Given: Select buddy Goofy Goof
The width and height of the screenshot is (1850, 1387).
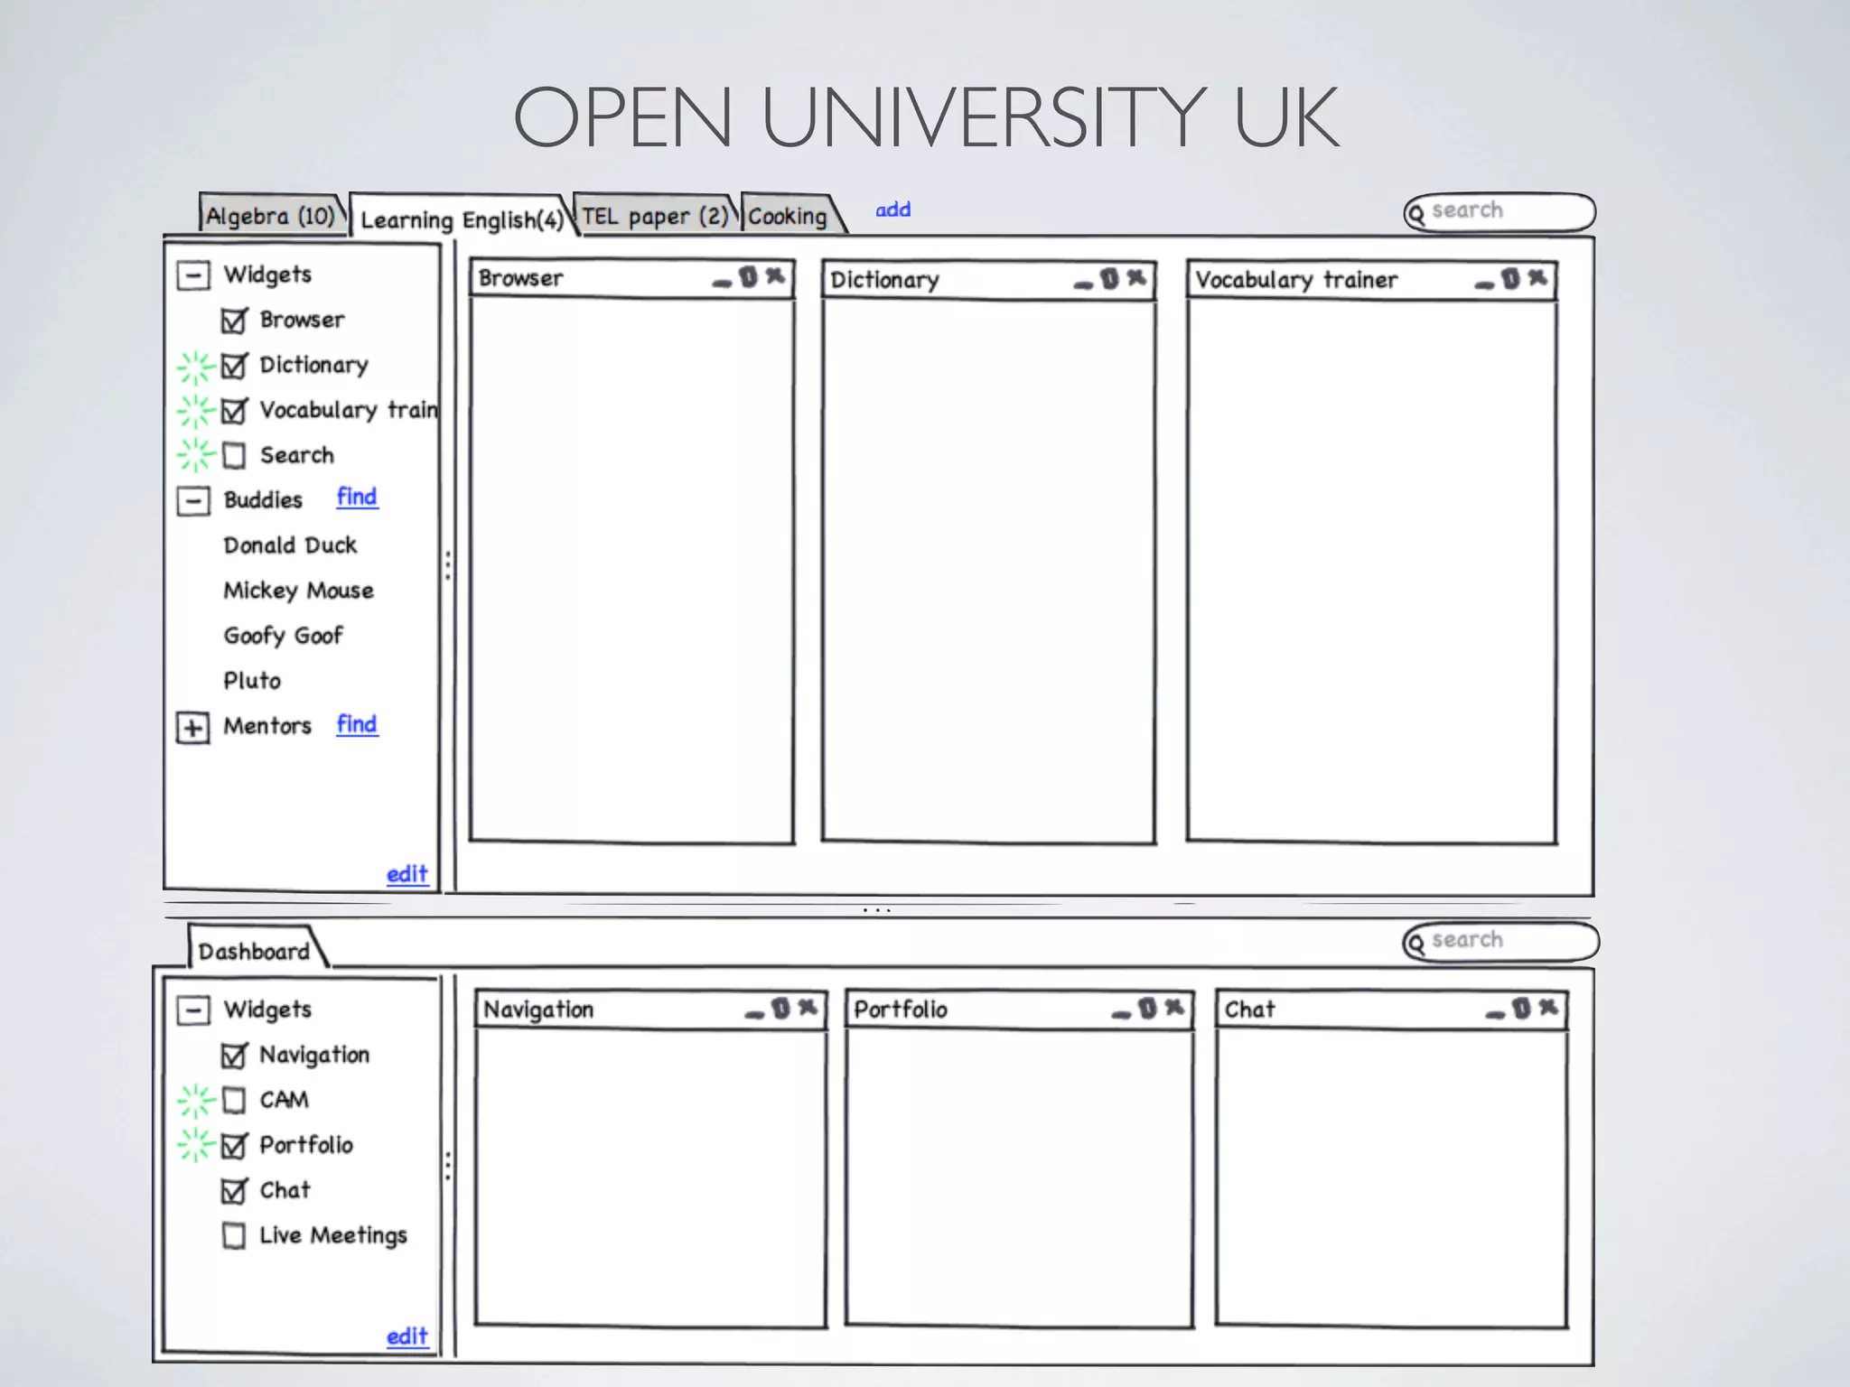Looking at the screenshot, I should pos(284,636).
